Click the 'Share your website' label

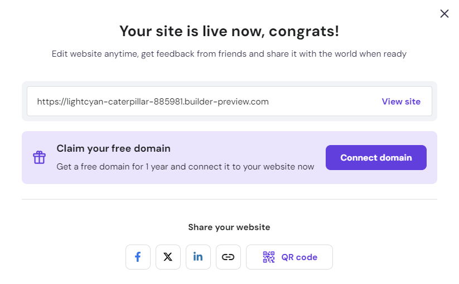tap(229, 227)
